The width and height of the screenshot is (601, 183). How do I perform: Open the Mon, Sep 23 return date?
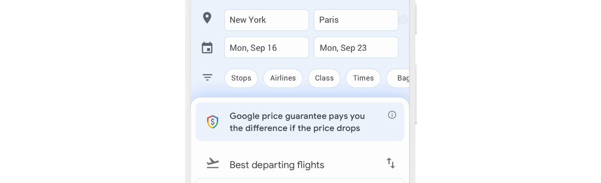coord(356,47)
